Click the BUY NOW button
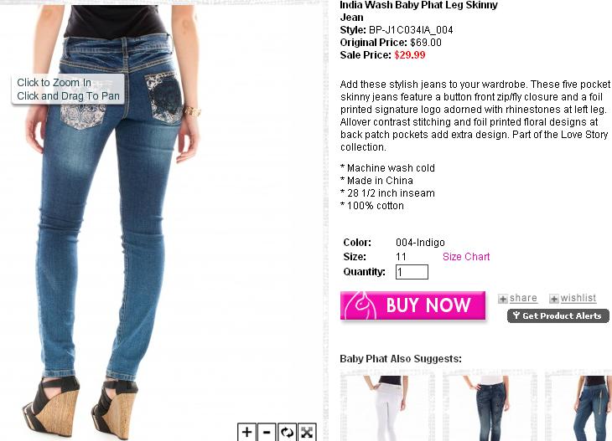This screenshot has height=441, width=612. pos(413,305)
